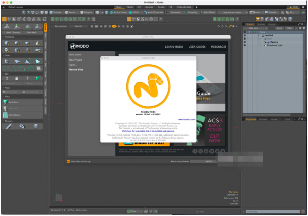Click the Mesh Cleanup button

pos(13,33)
